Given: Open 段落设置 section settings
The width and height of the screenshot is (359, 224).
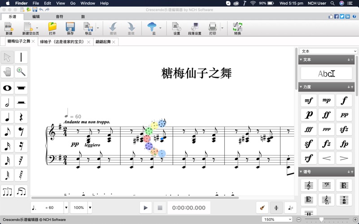Looking at the screenshot, I should point(194,29).
